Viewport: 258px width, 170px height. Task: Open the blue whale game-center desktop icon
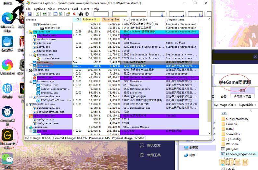click(x=7, y=42)
